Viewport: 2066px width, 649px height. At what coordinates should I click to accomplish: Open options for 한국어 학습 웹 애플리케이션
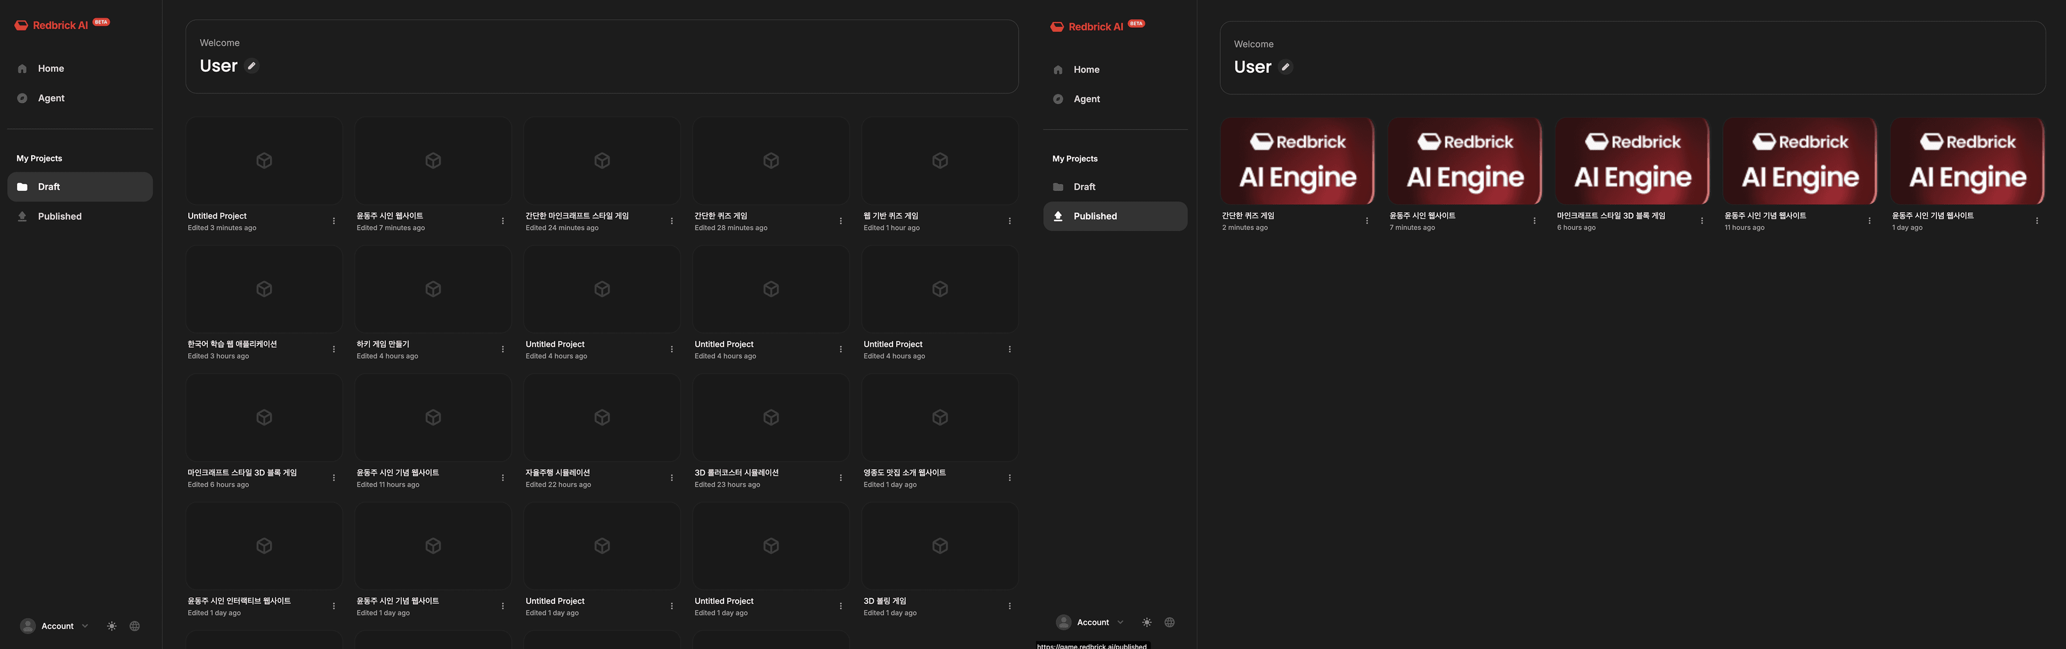[x=334, y=349]
